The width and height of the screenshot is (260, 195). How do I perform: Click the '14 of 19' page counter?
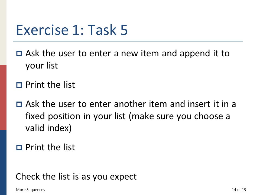tap(239, 190)
